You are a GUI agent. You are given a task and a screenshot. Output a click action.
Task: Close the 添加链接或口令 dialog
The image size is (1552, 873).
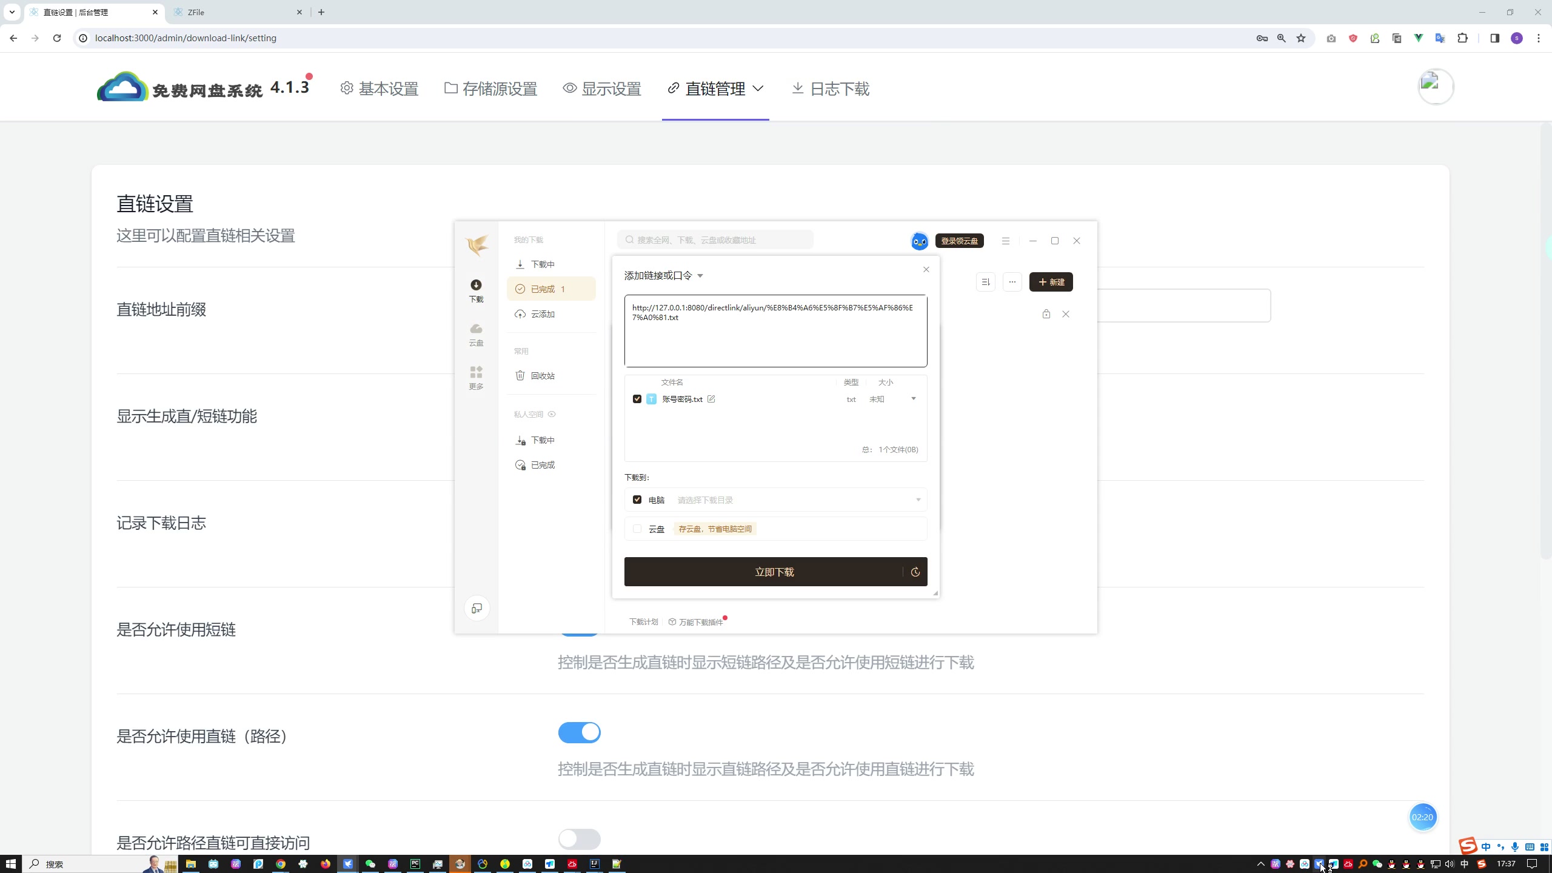pos(926,269)
